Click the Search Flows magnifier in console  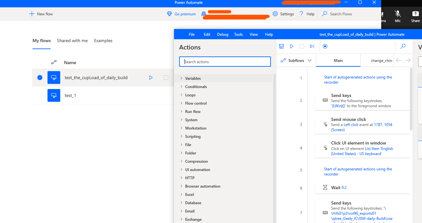pos(324,14)
